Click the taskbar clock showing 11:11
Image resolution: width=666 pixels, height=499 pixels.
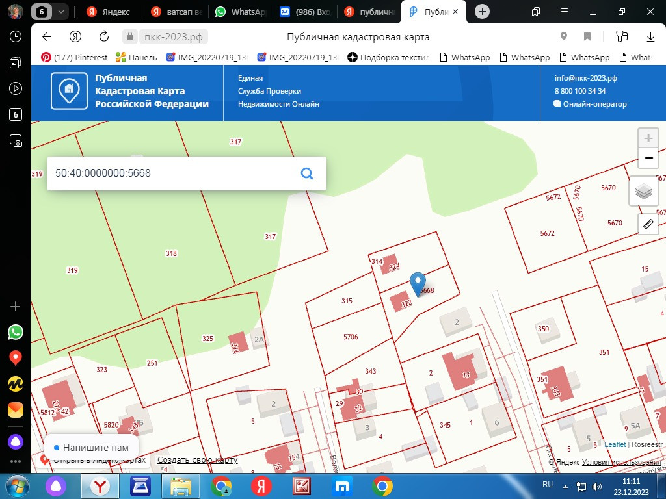coord(631,487)
